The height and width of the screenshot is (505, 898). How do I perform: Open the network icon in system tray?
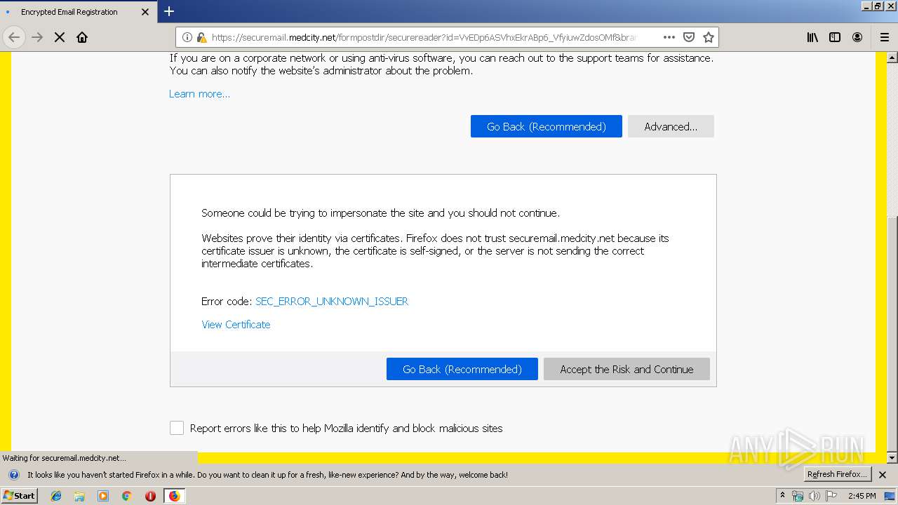click(x=798, y=496)
